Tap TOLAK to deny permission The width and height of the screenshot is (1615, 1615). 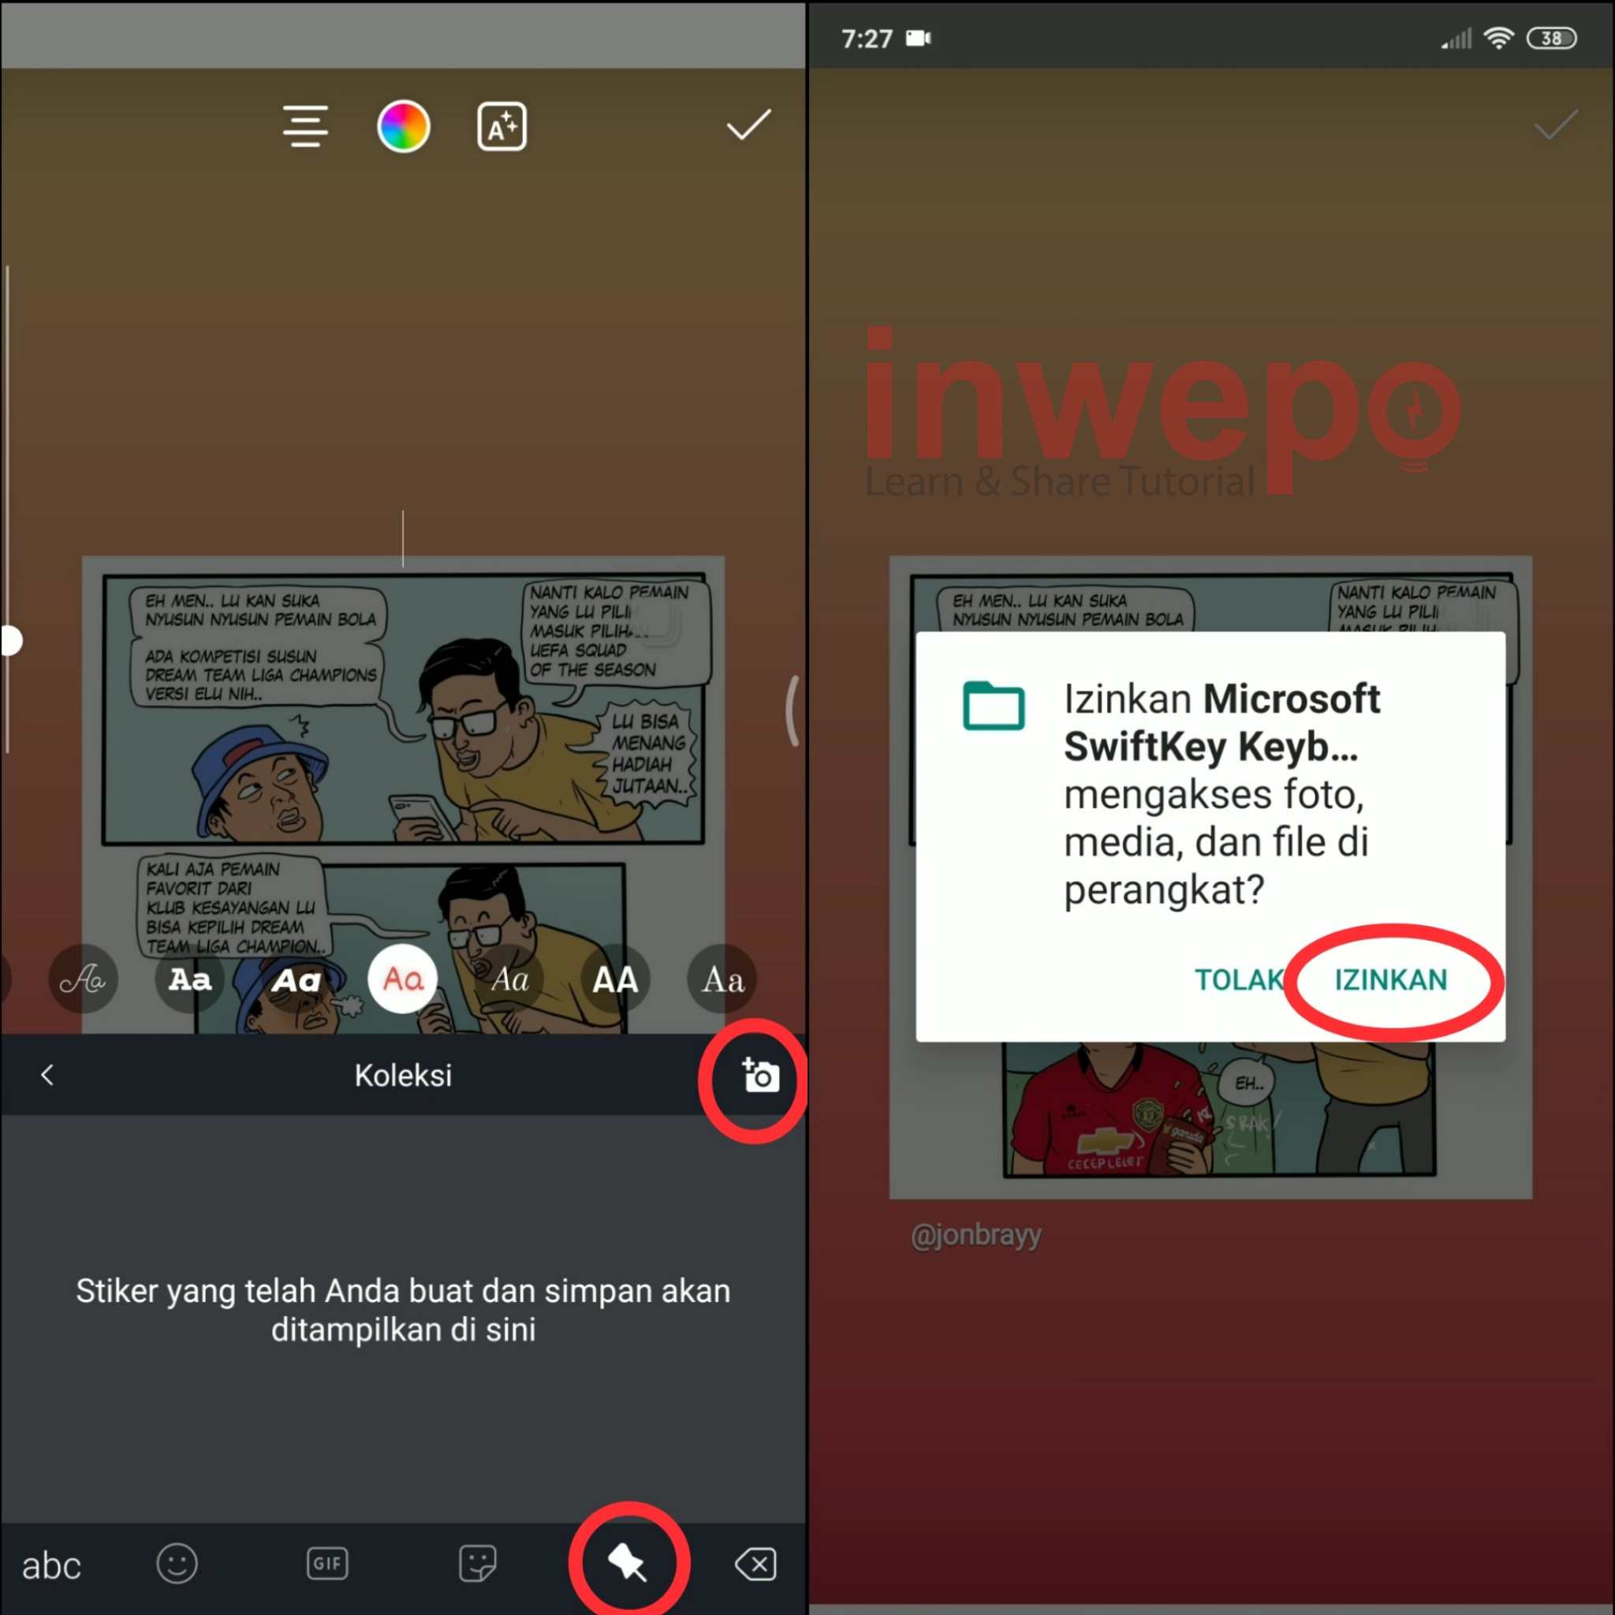pyautogui.click(x=1237, y=979)
